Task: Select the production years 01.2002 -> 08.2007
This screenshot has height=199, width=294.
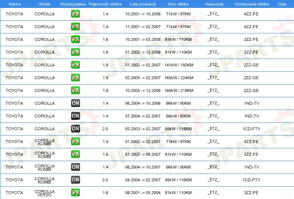Action: 143,154
